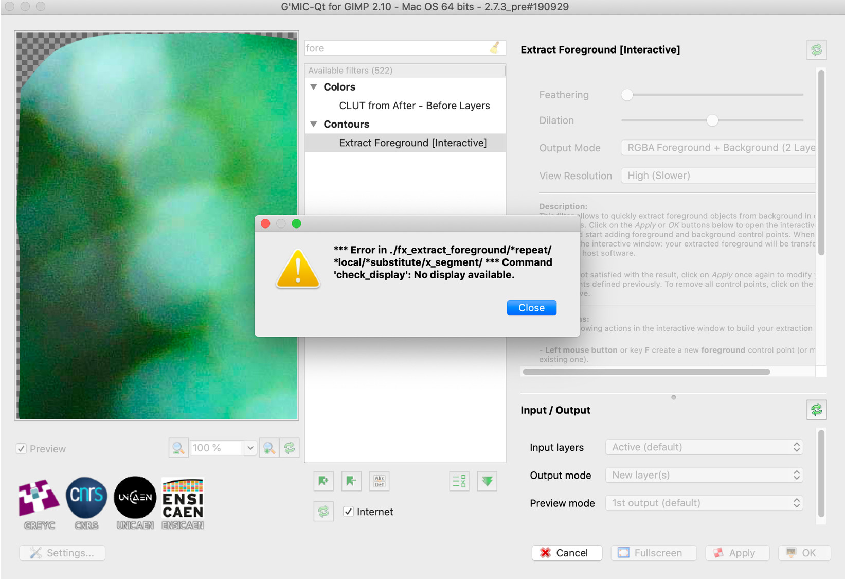The width and height of the screenshot is (845, 579).
Task: Click the broom icon to clear filter search
Action: 495,48
